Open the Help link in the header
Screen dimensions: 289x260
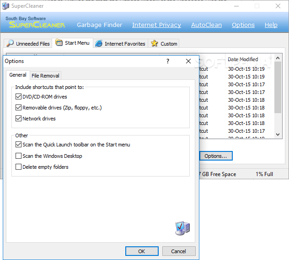[271, 25]
